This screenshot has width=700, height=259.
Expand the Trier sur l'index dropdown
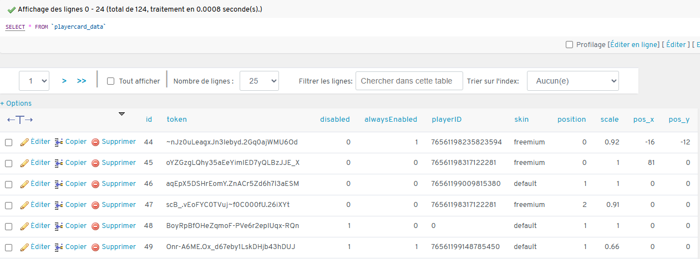coord(572,81)
